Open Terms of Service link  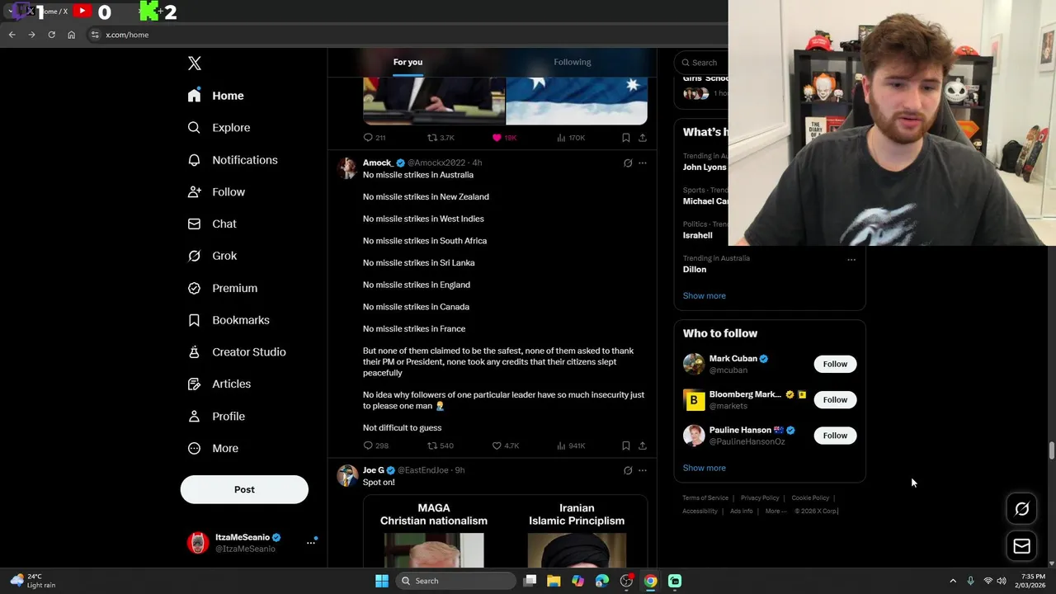click(x=705, y=498)
